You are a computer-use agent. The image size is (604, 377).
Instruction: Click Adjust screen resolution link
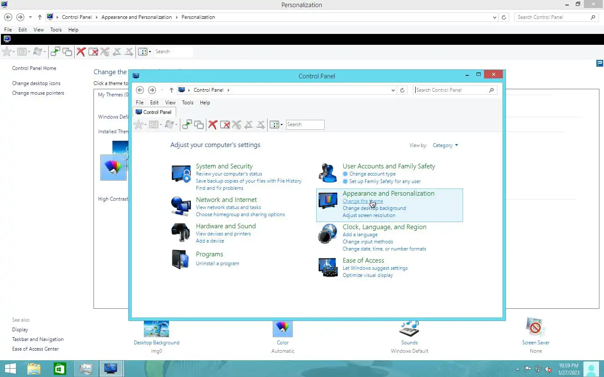pyautogui.click(x=369, y=215)
